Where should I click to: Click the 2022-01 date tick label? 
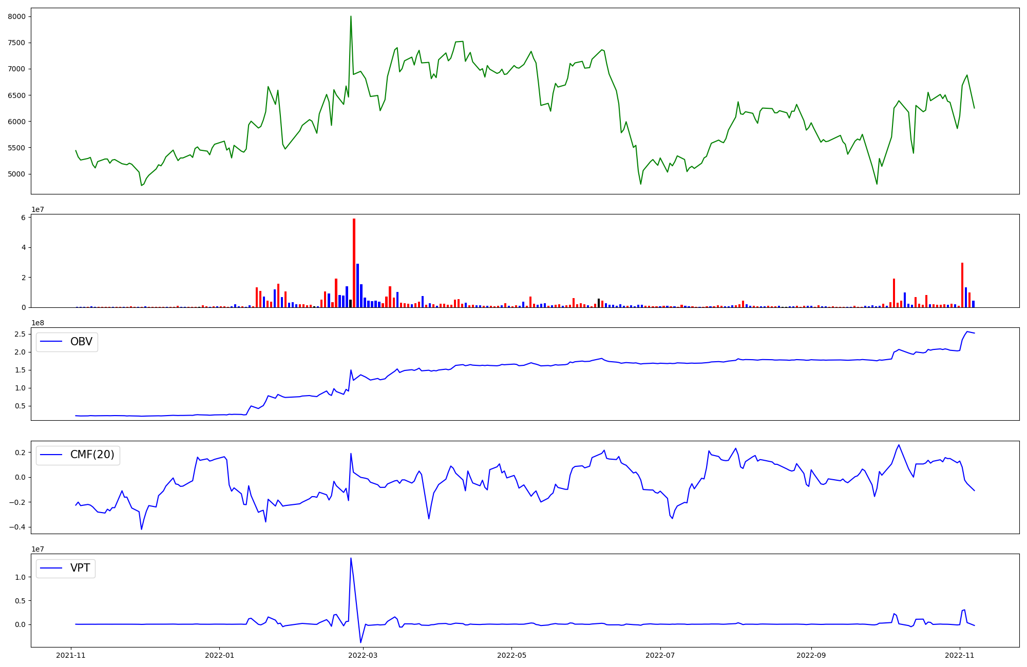coord(220,655)
